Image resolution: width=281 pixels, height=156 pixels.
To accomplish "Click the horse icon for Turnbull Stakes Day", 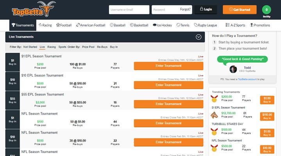I will click(214, 115).
